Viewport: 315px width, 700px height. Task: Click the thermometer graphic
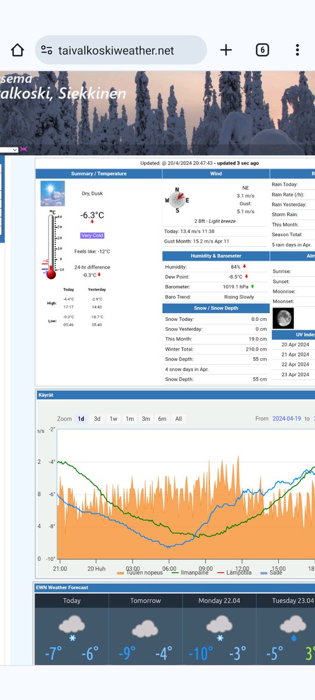pos(52,245)
